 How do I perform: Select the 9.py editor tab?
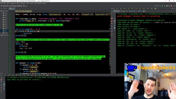click(12, 9)
